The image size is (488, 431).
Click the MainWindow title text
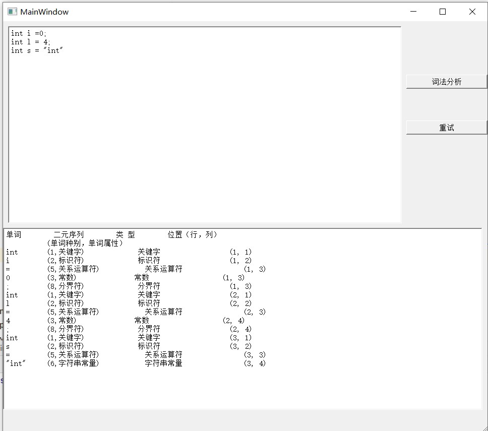tap(44, 12)
